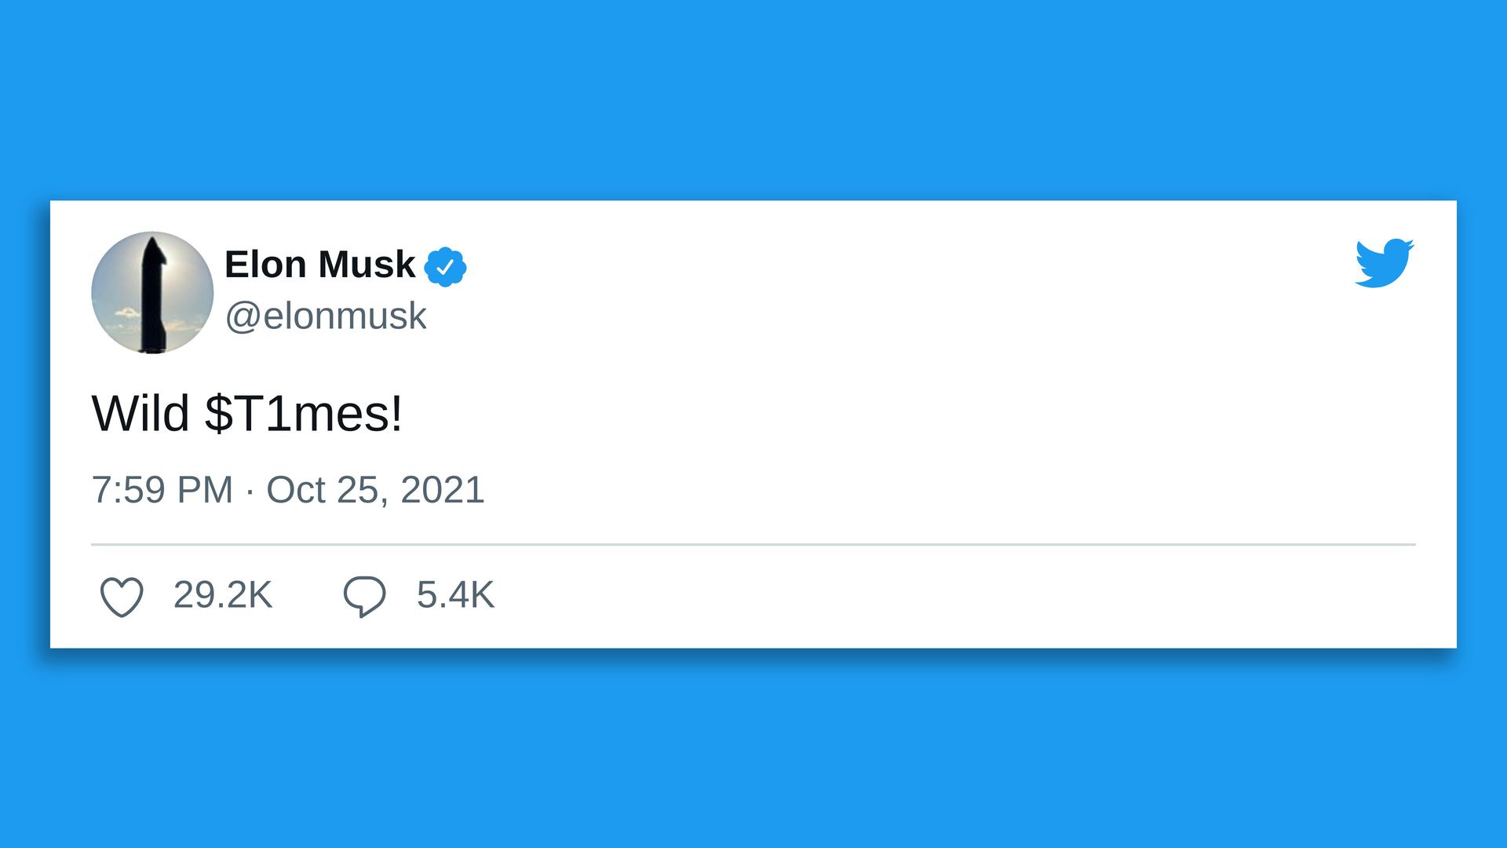Open the rocket profile picture
Screen dimensions: 1507x848
152,292
